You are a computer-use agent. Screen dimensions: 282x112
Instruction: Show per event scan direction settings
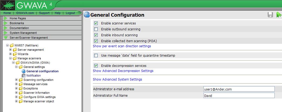(x=122, y=46)
